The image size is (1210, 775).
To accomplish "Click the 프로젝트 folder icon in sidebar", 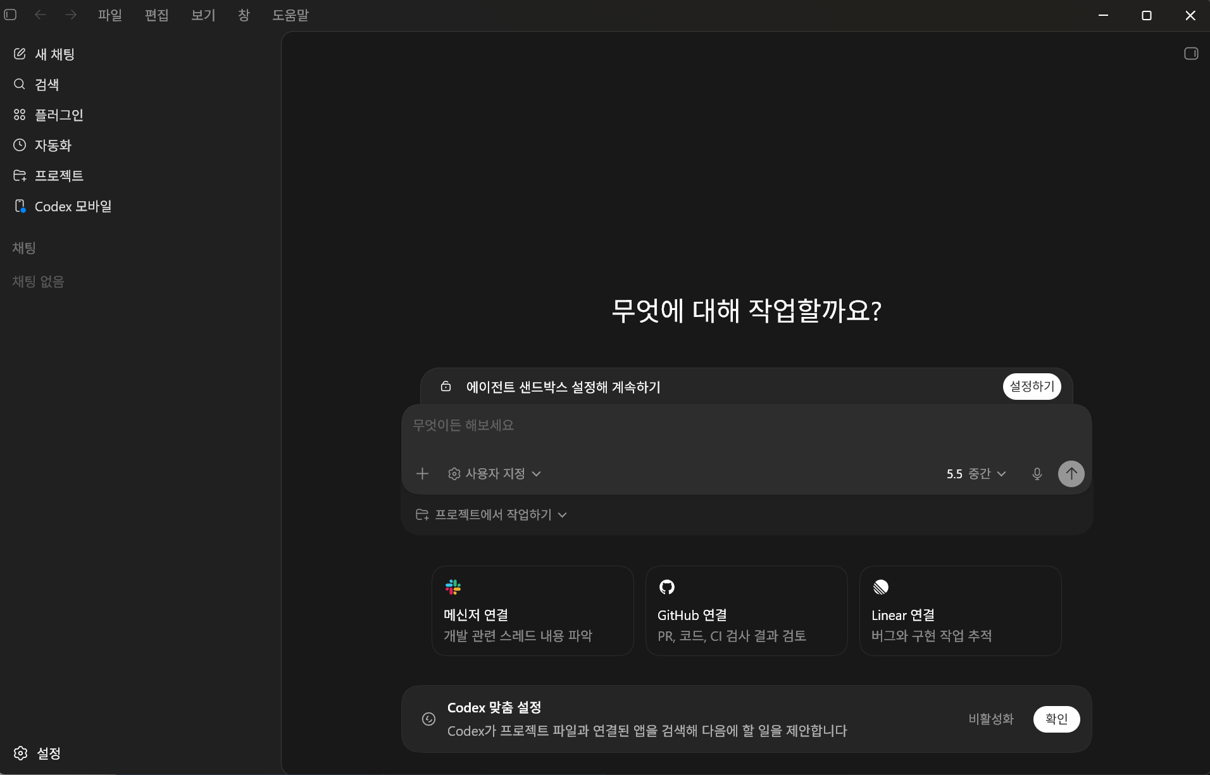I will (20, 175).
